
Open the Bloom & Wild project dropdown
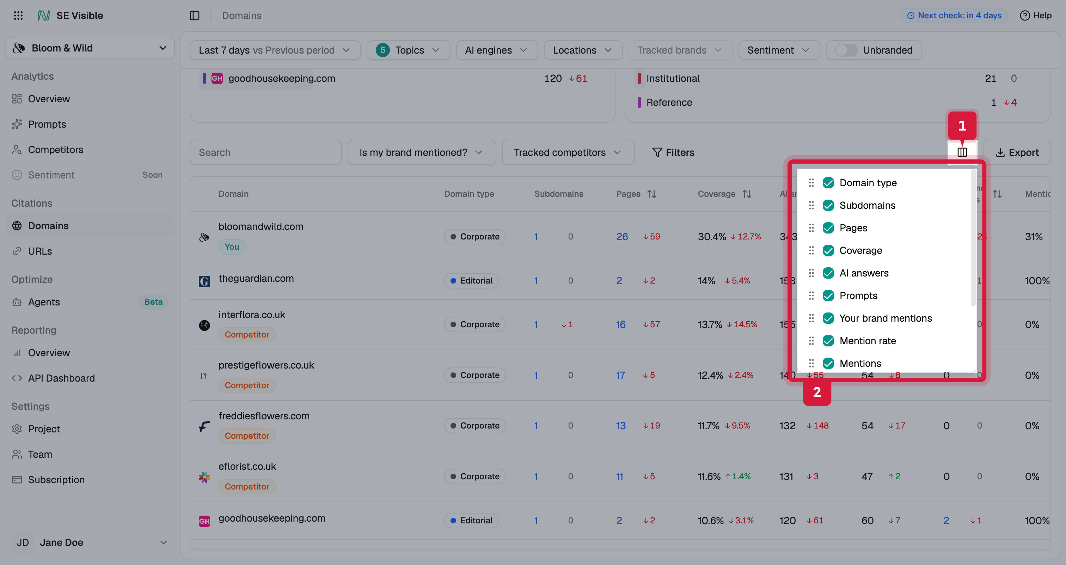pyautogui.click(x=90, y=48)
